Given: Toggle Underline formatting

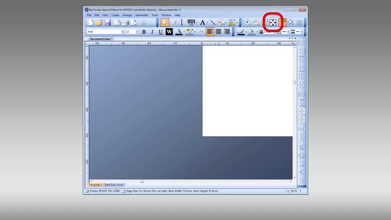Looking at the screenshot, I should coord(161,31).
